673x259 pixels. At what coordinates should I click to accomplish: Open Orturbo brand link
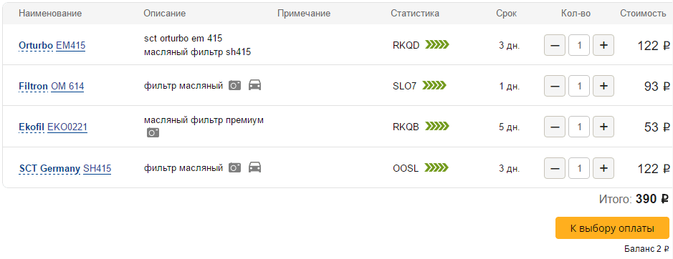[36, 46]
